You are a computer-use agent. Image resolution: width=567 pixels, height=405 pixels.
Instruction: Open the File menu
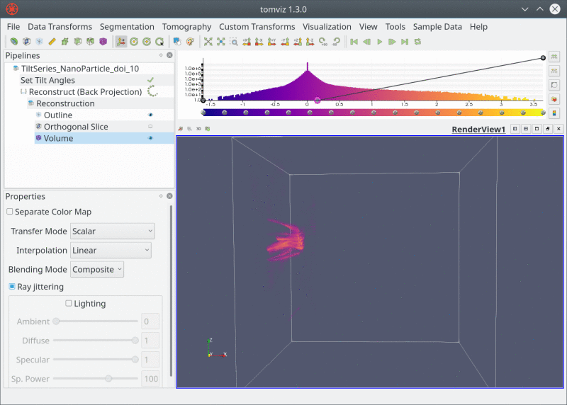(13, 27)
